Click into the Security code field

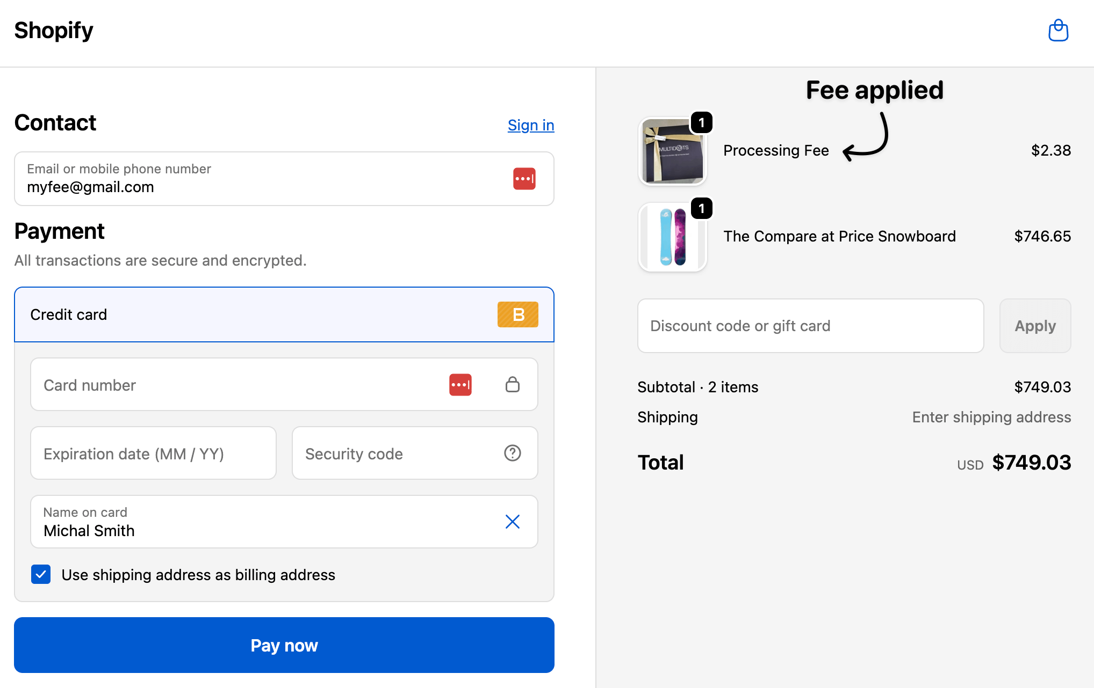coord(398,453)
